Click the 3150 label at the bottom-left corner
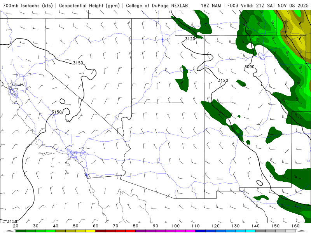This screenshot has height=233, width=311. 12,221
